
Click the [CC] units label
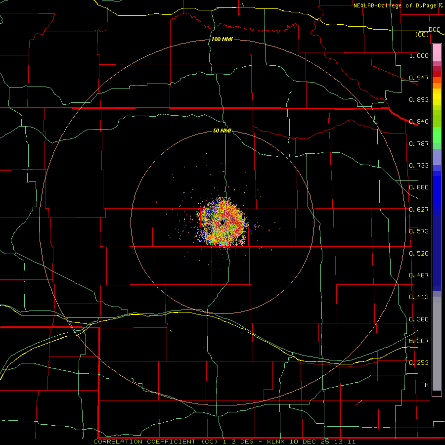pyautogui.click(x=422, y=34)
